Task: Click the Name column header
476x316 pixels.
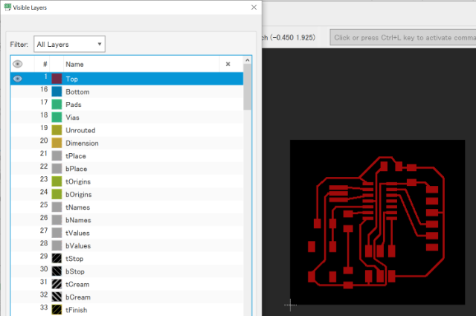Action: [x=141, y=65]
